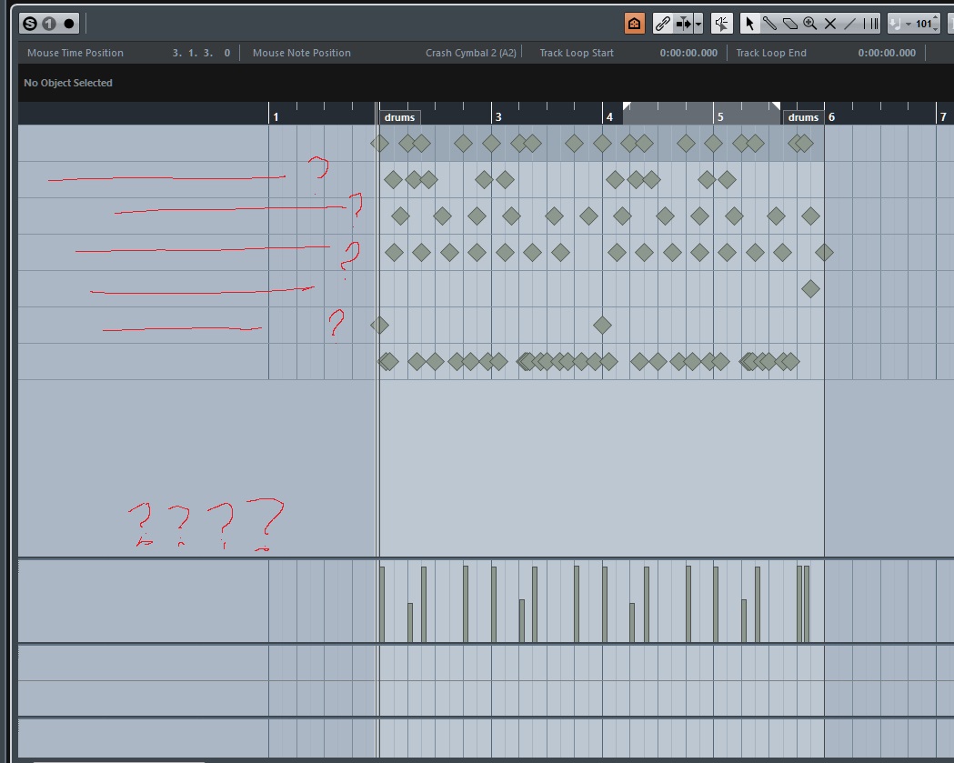Enable the Record in Editor dot button

pyautogui.click(x=69, y=24)
